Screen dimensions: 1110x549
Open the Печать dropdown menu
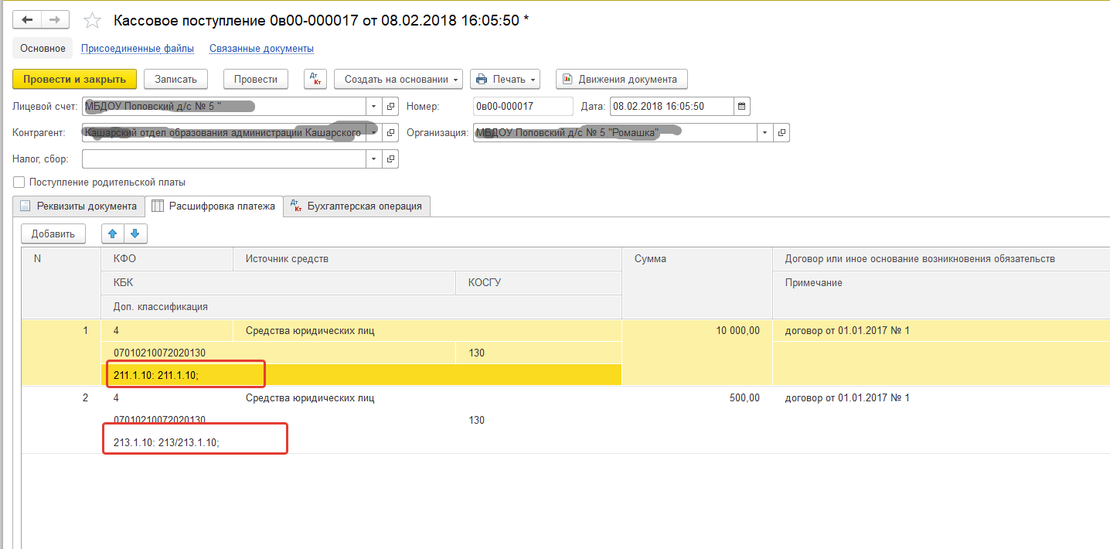click(505, 79)
